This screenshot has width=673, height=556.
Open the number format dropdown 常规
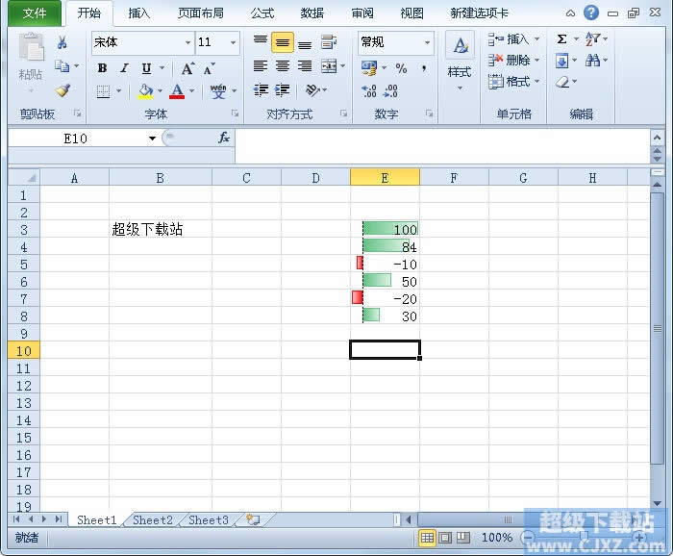pos(427,42)
